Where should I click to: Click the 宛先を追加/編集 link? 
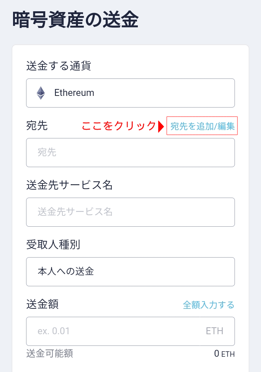tap(202, 126)
